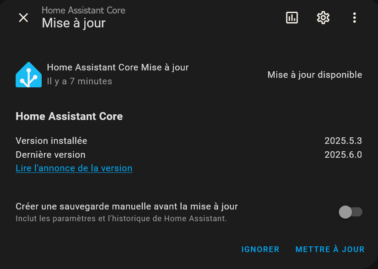378x269 pixels.
Task: Click the "Version installée" label
Action: click(51, 141)
